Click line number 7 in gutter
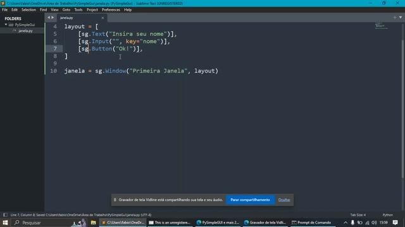405x227 pixels. 55,49
